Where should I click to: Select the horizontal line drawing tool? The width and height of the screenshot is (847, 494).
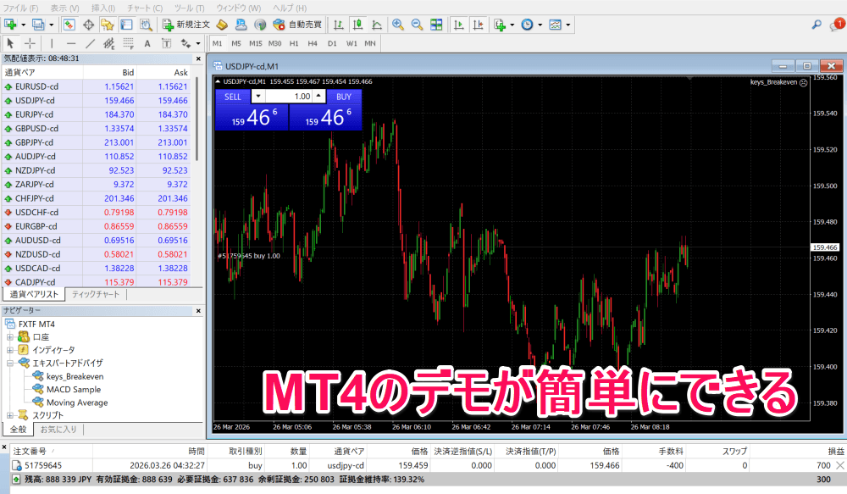point(71,43)
